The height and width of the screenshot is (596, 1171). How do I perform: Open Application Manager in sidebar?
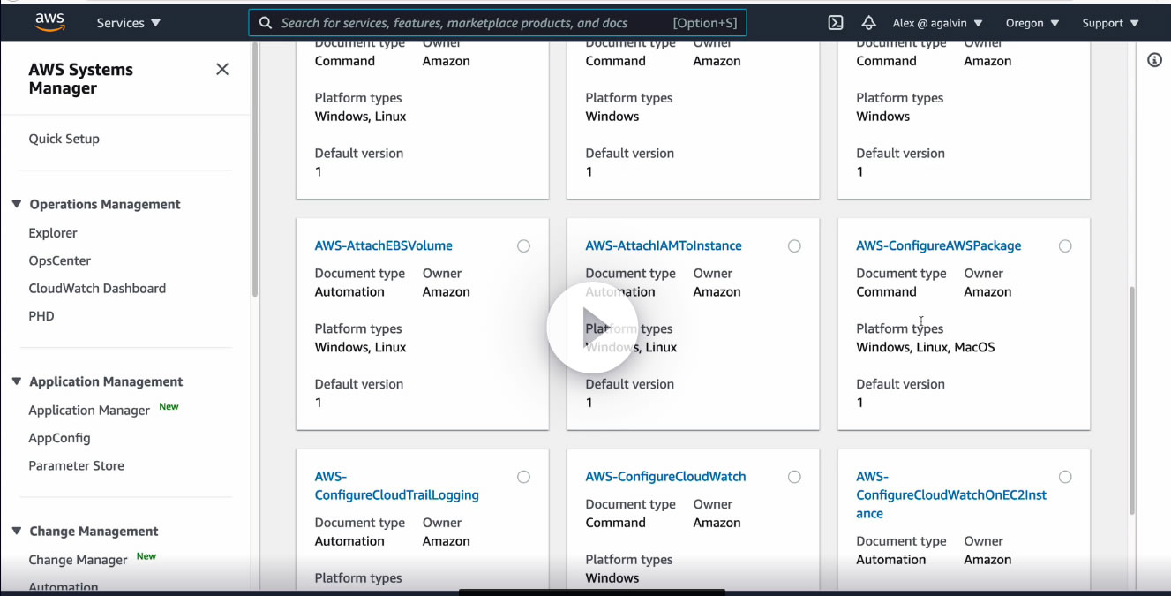[89, 411]
